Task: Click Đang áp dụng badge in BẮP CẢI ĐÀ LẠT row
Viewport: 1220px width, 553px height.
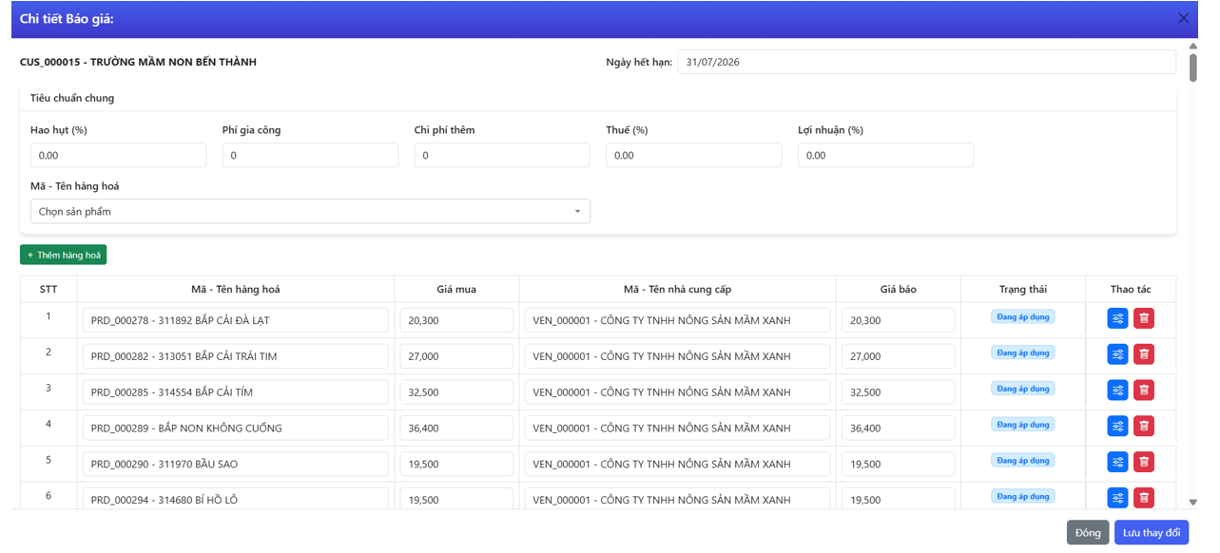Action: [x=1023, y=316]
